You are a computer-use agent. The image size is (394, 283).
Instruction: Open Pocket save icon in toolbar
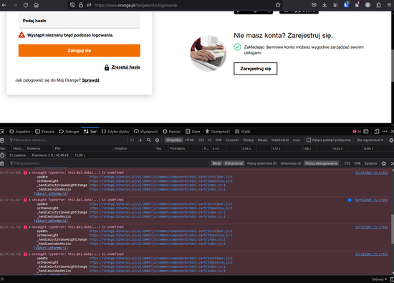pos(314,5)
